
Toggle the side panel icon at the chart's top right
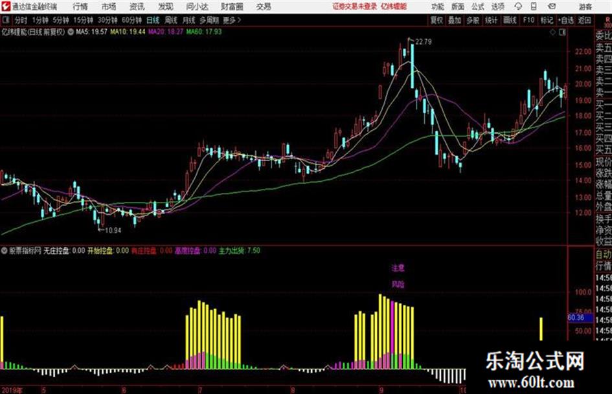[x=562, y=32]
